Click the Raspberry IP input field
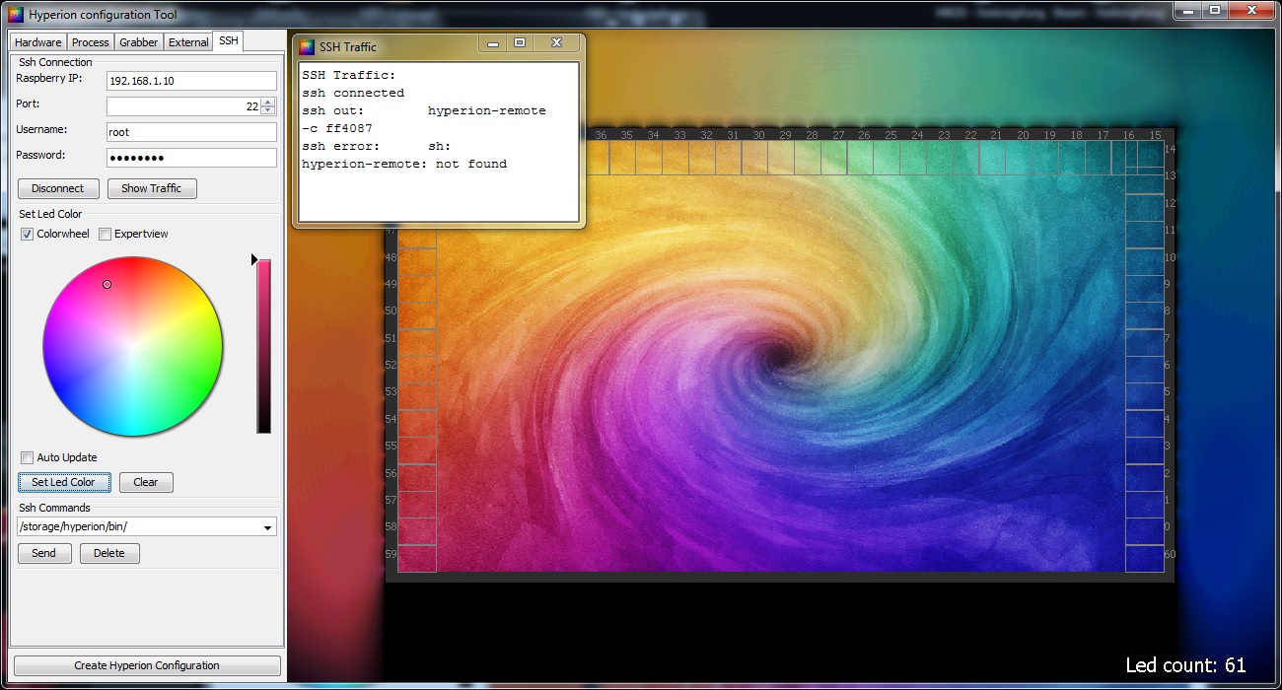Viewport: 1282px width, 690px height. click(x=191, y=81)
